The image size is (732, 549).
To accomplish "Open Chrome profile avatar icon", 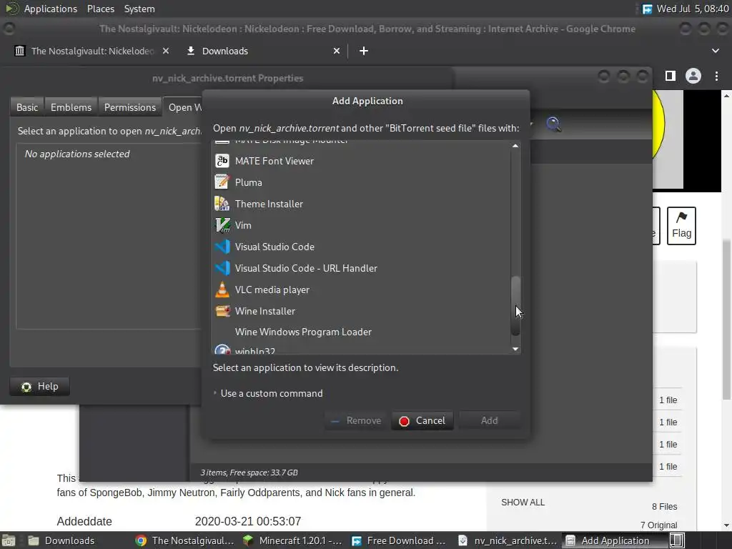I will pos(693,76).
